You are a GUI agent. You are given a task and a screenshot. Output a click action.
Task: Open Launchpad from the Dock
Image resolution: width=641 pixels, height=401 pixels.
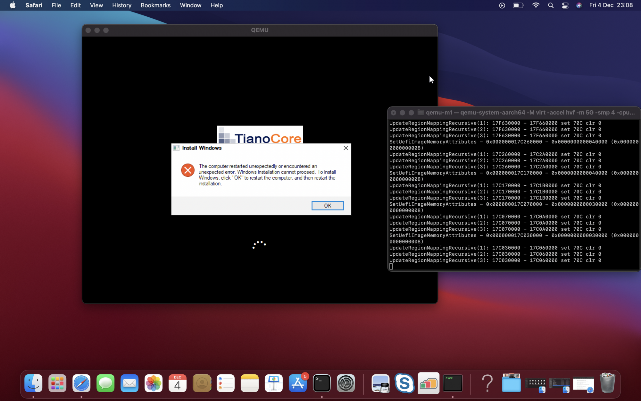tap(57, 383)
